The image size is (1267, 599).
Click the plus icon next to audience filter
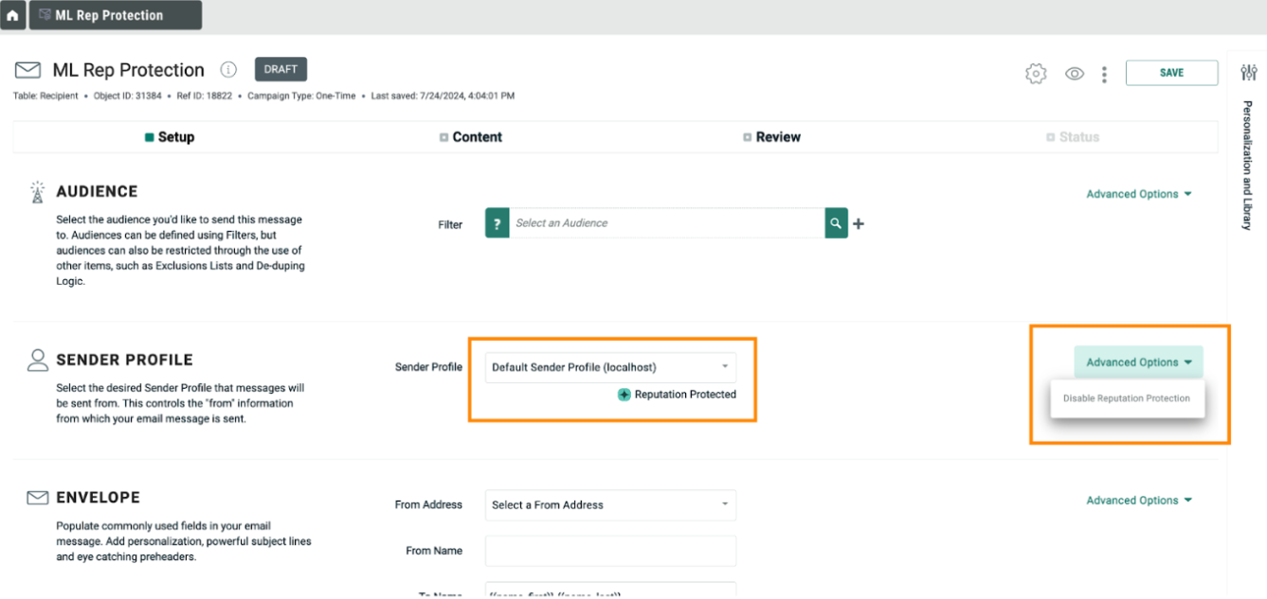(x=859, y=224)
